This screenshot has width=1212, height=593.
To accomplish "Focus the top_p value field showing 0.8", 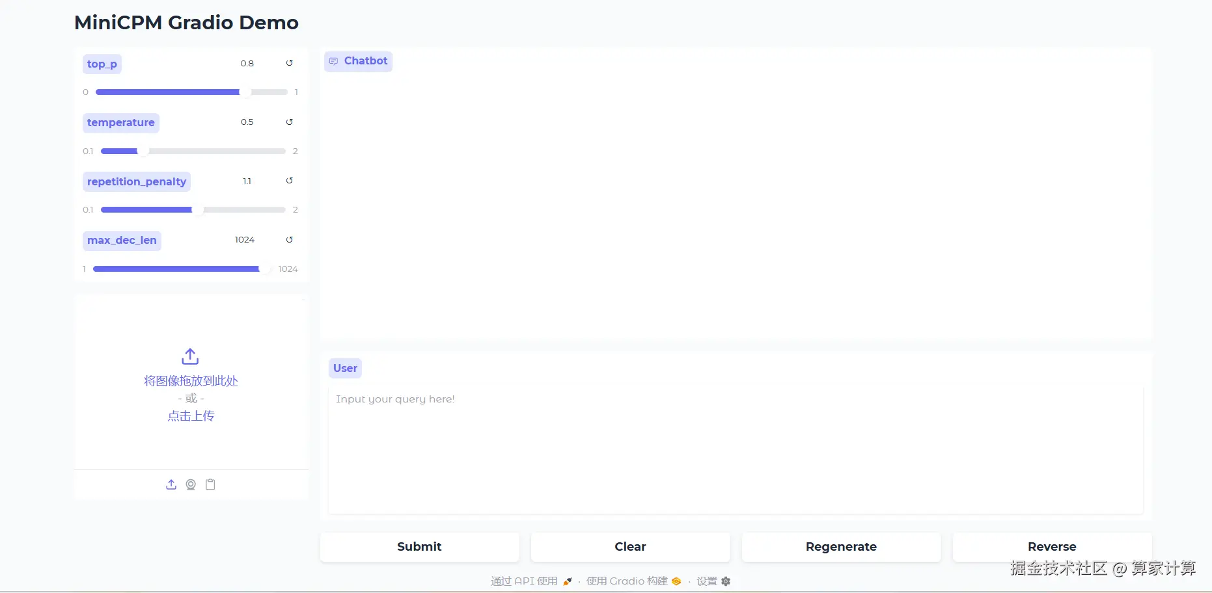I will [x=247, y=63].
